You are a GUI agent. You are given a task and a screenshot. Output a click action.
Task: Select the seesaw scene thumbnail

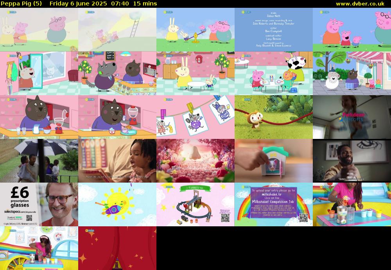click(195, 30)
